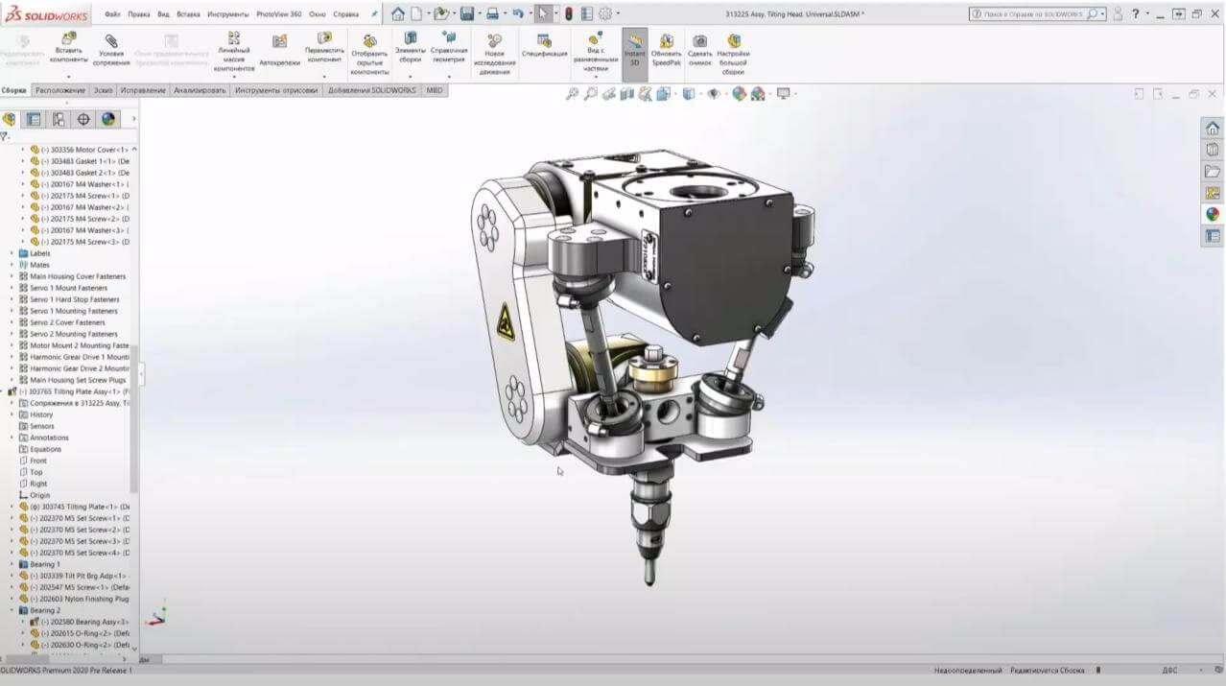The height and width of the screenshot is (686, 1226).
Task: Click the Rebuild traffic light icon
Action: (568, 13)
